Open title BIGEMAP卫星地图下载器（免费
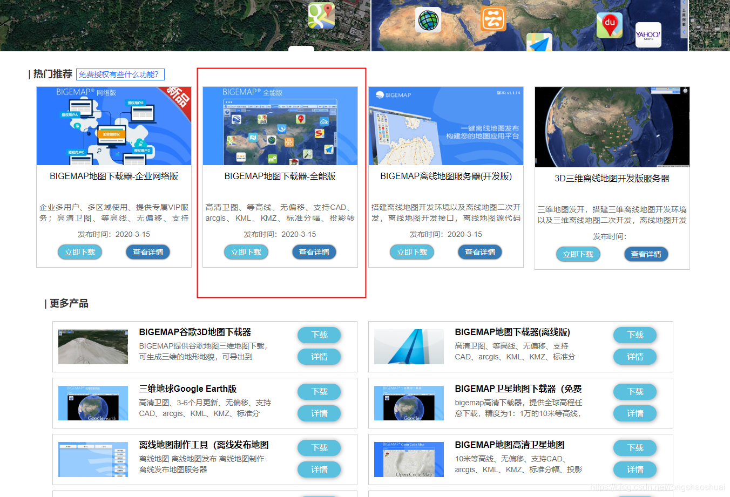The width and height of the screenshot is (730, 497). (518, 389)
